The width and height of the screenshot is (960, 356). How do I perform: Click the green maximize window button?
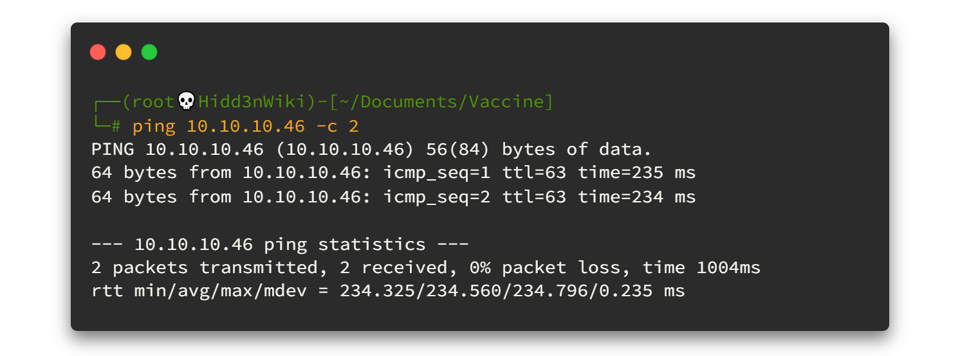[149, 52]
